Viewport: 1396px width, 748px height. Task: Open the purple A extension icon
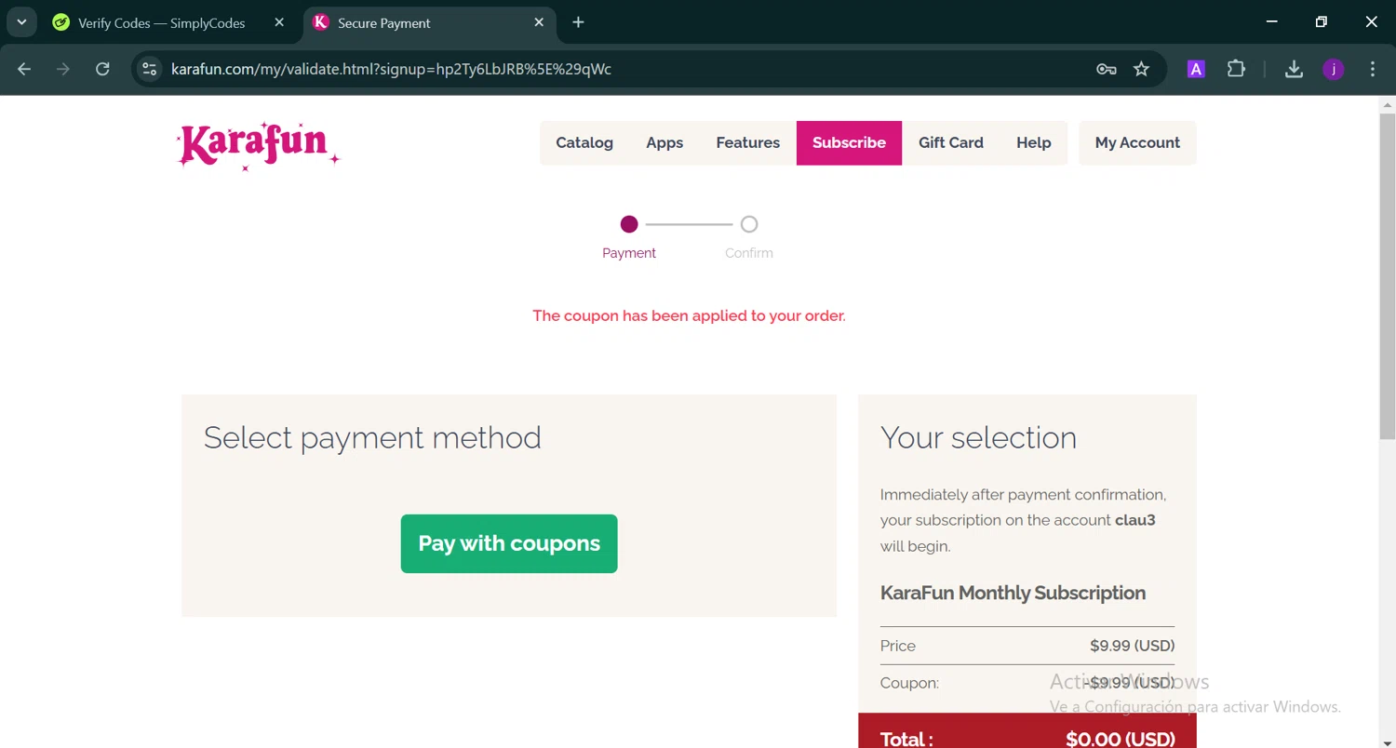1196,69
